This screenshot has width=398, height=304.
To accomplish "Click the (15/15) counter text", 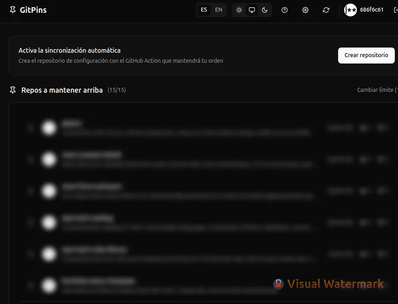I will pyautogui.click(x=117, y=90).
